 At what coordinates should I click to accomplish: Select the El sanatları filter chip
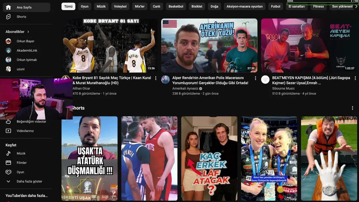(297, 6)
